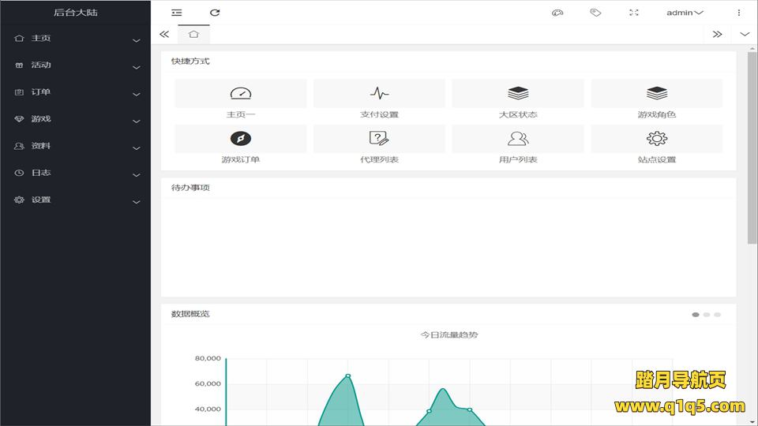Click the vertical page scrollbar

click(752, 150)
